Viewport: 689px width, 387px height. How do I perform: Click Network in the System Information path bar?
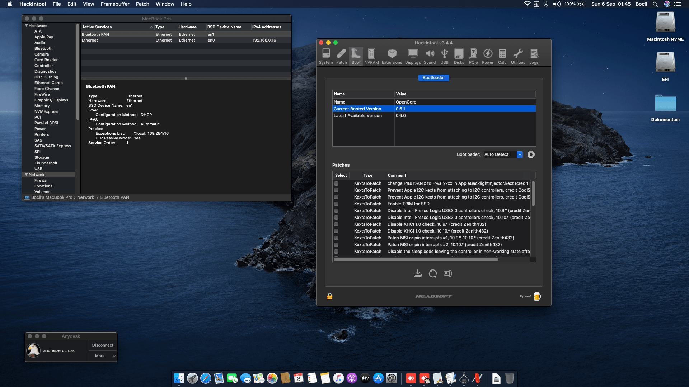85,197
